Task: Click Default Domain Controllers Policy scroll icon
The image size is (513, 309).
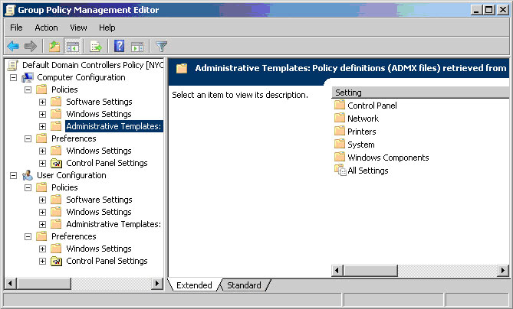Action: point(13,65)
